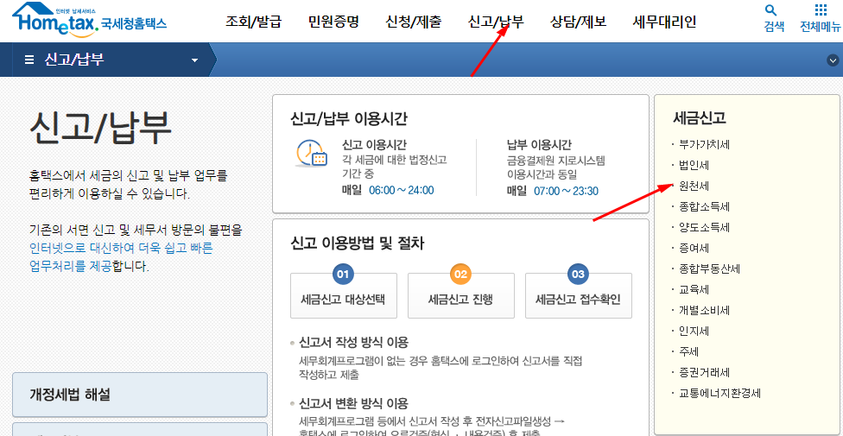Select 종합소득세 under 세금신고
This screenshot has height=436, width=843.
click(x=704, y=206)
